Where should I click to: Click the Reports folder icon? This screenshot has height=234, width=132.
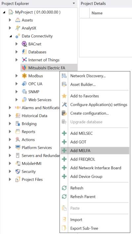click(18, 132)
